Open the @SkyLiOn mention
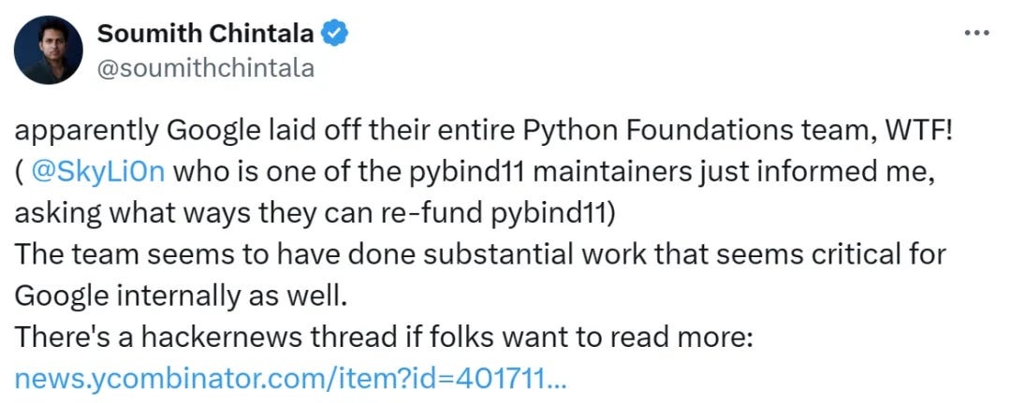 (x=97, y=173)
